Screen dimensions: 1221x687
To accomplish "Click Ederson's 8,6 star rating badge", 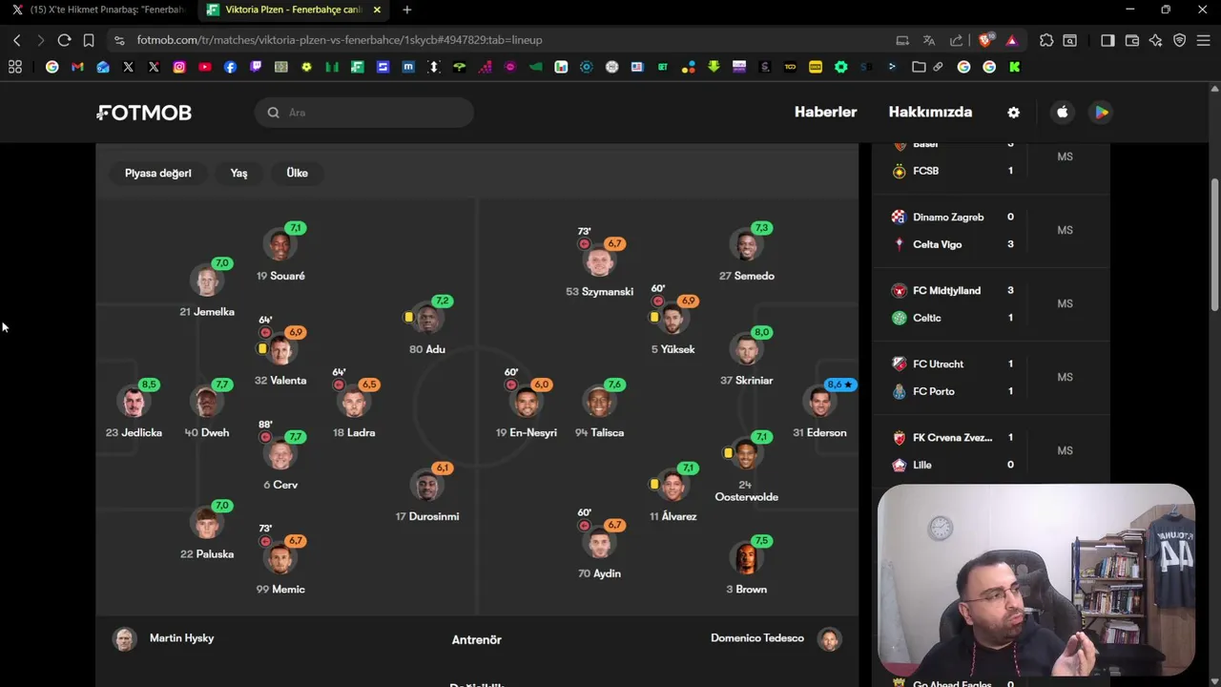I will (840, 385).
